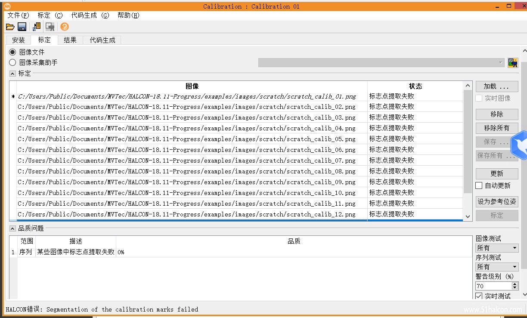The width and height of the screenshot is (527, 318).
Task: Decrease the 警告级别 value with the down arrow
Action: [515, 288]
